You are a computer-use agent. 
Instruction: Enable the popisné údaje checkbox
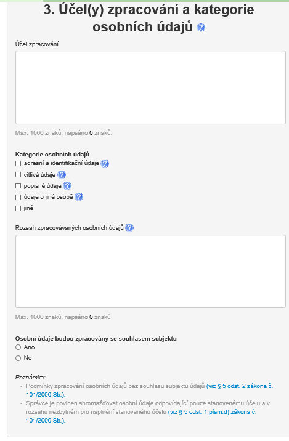click(18, 186)
